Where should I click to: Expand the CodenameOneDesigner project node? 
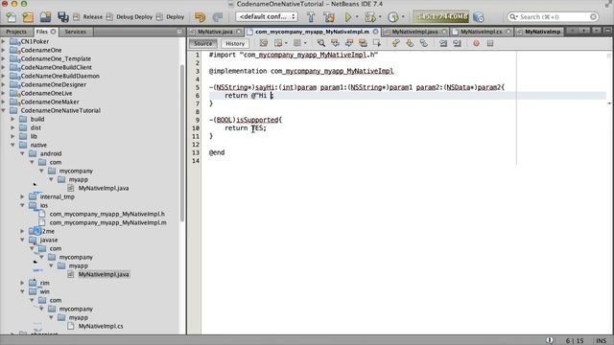[x=4, y=84]
